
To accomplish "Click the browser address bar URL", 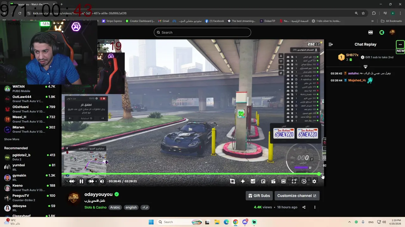I will click(80, 13).
